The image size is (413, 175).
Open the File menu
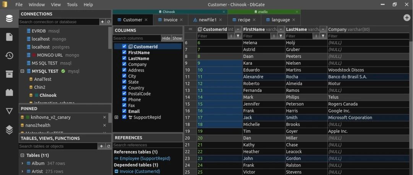click(x=19, y=5)
